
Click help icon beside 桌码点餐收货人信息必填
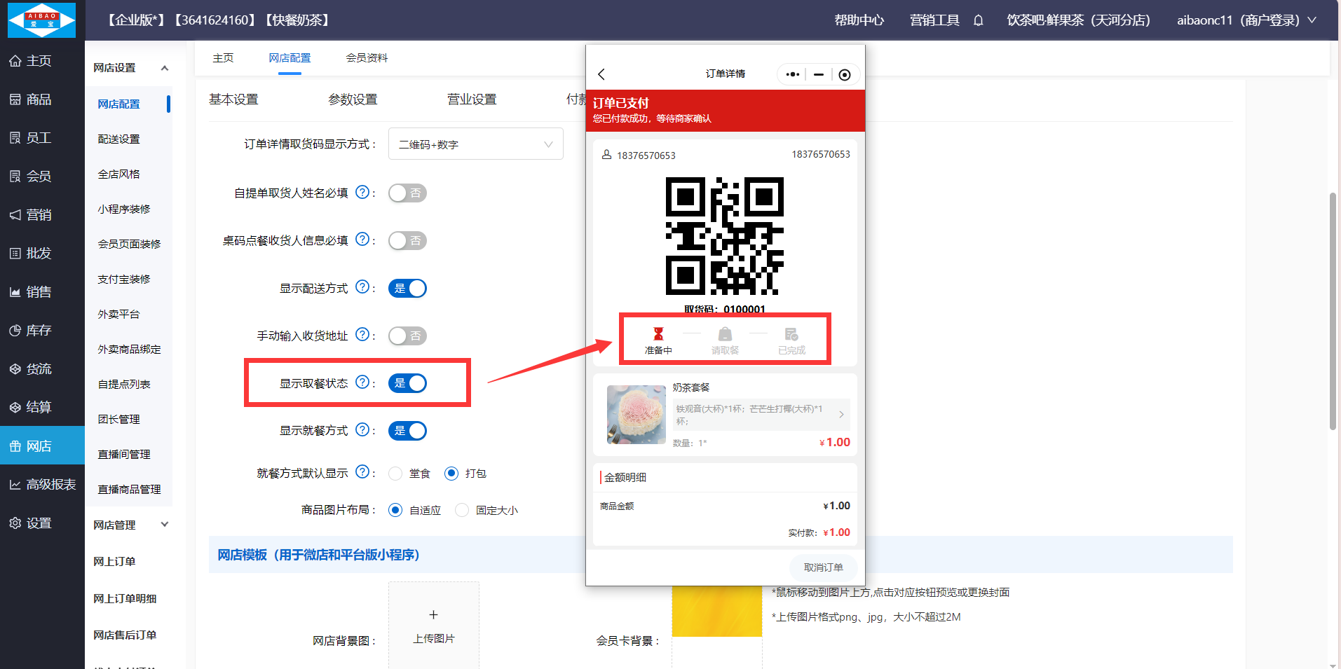(362, 240)
